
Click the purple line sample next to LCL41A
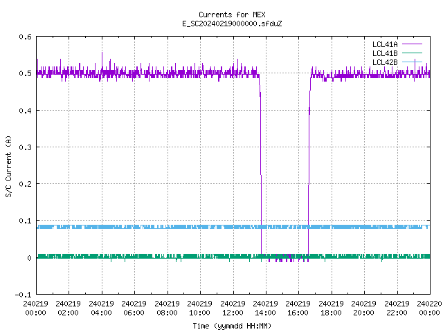pos(412,44)
